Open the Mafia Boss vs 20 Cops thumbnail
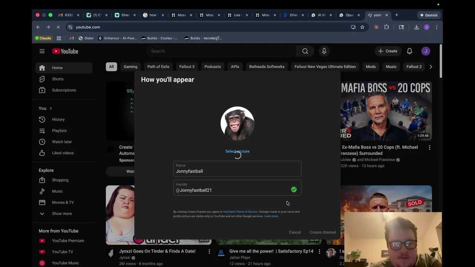This screenshot has height=267, width=475. (x=386, y=111)
